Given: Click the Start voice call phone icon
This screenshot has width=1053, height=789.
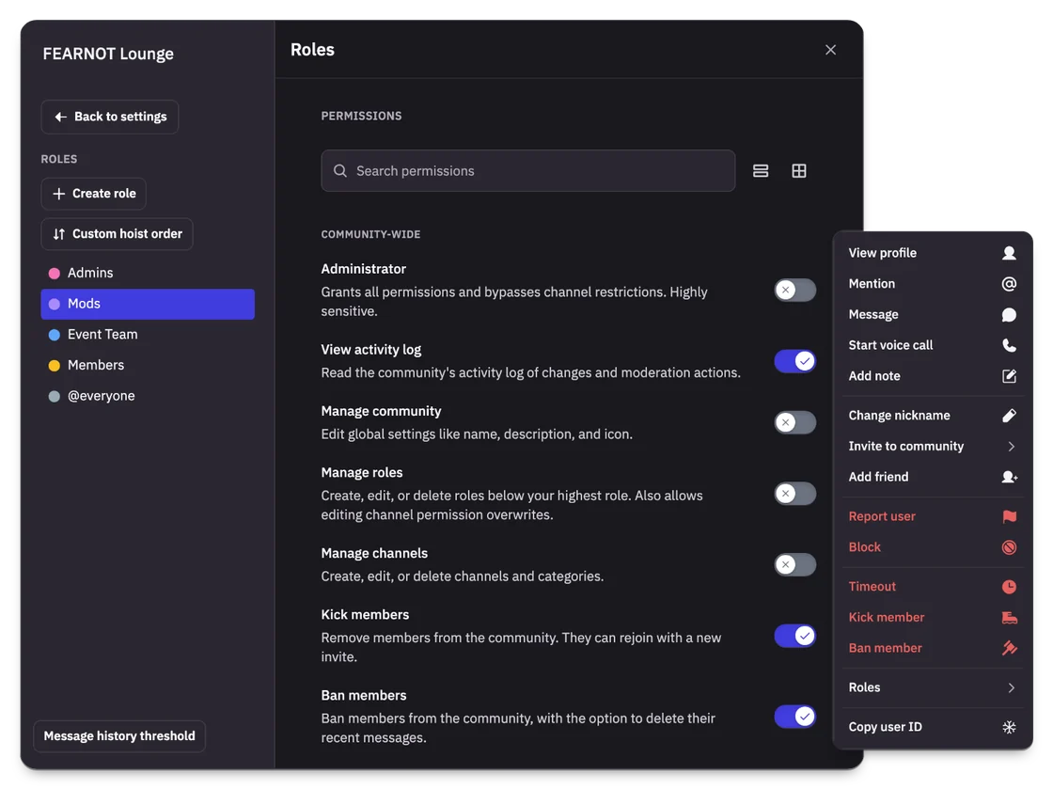Looking at the screenshot, I should [1009, 345].
